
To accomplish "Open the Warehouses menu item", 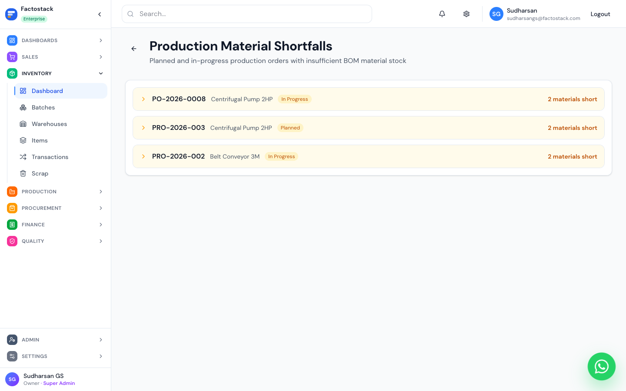I will tap(61, 124).
